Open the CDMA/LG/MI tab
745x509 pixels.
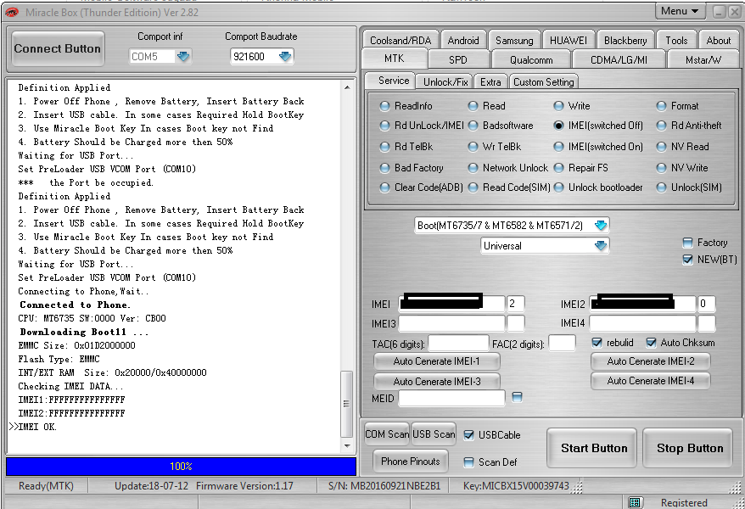619,60
